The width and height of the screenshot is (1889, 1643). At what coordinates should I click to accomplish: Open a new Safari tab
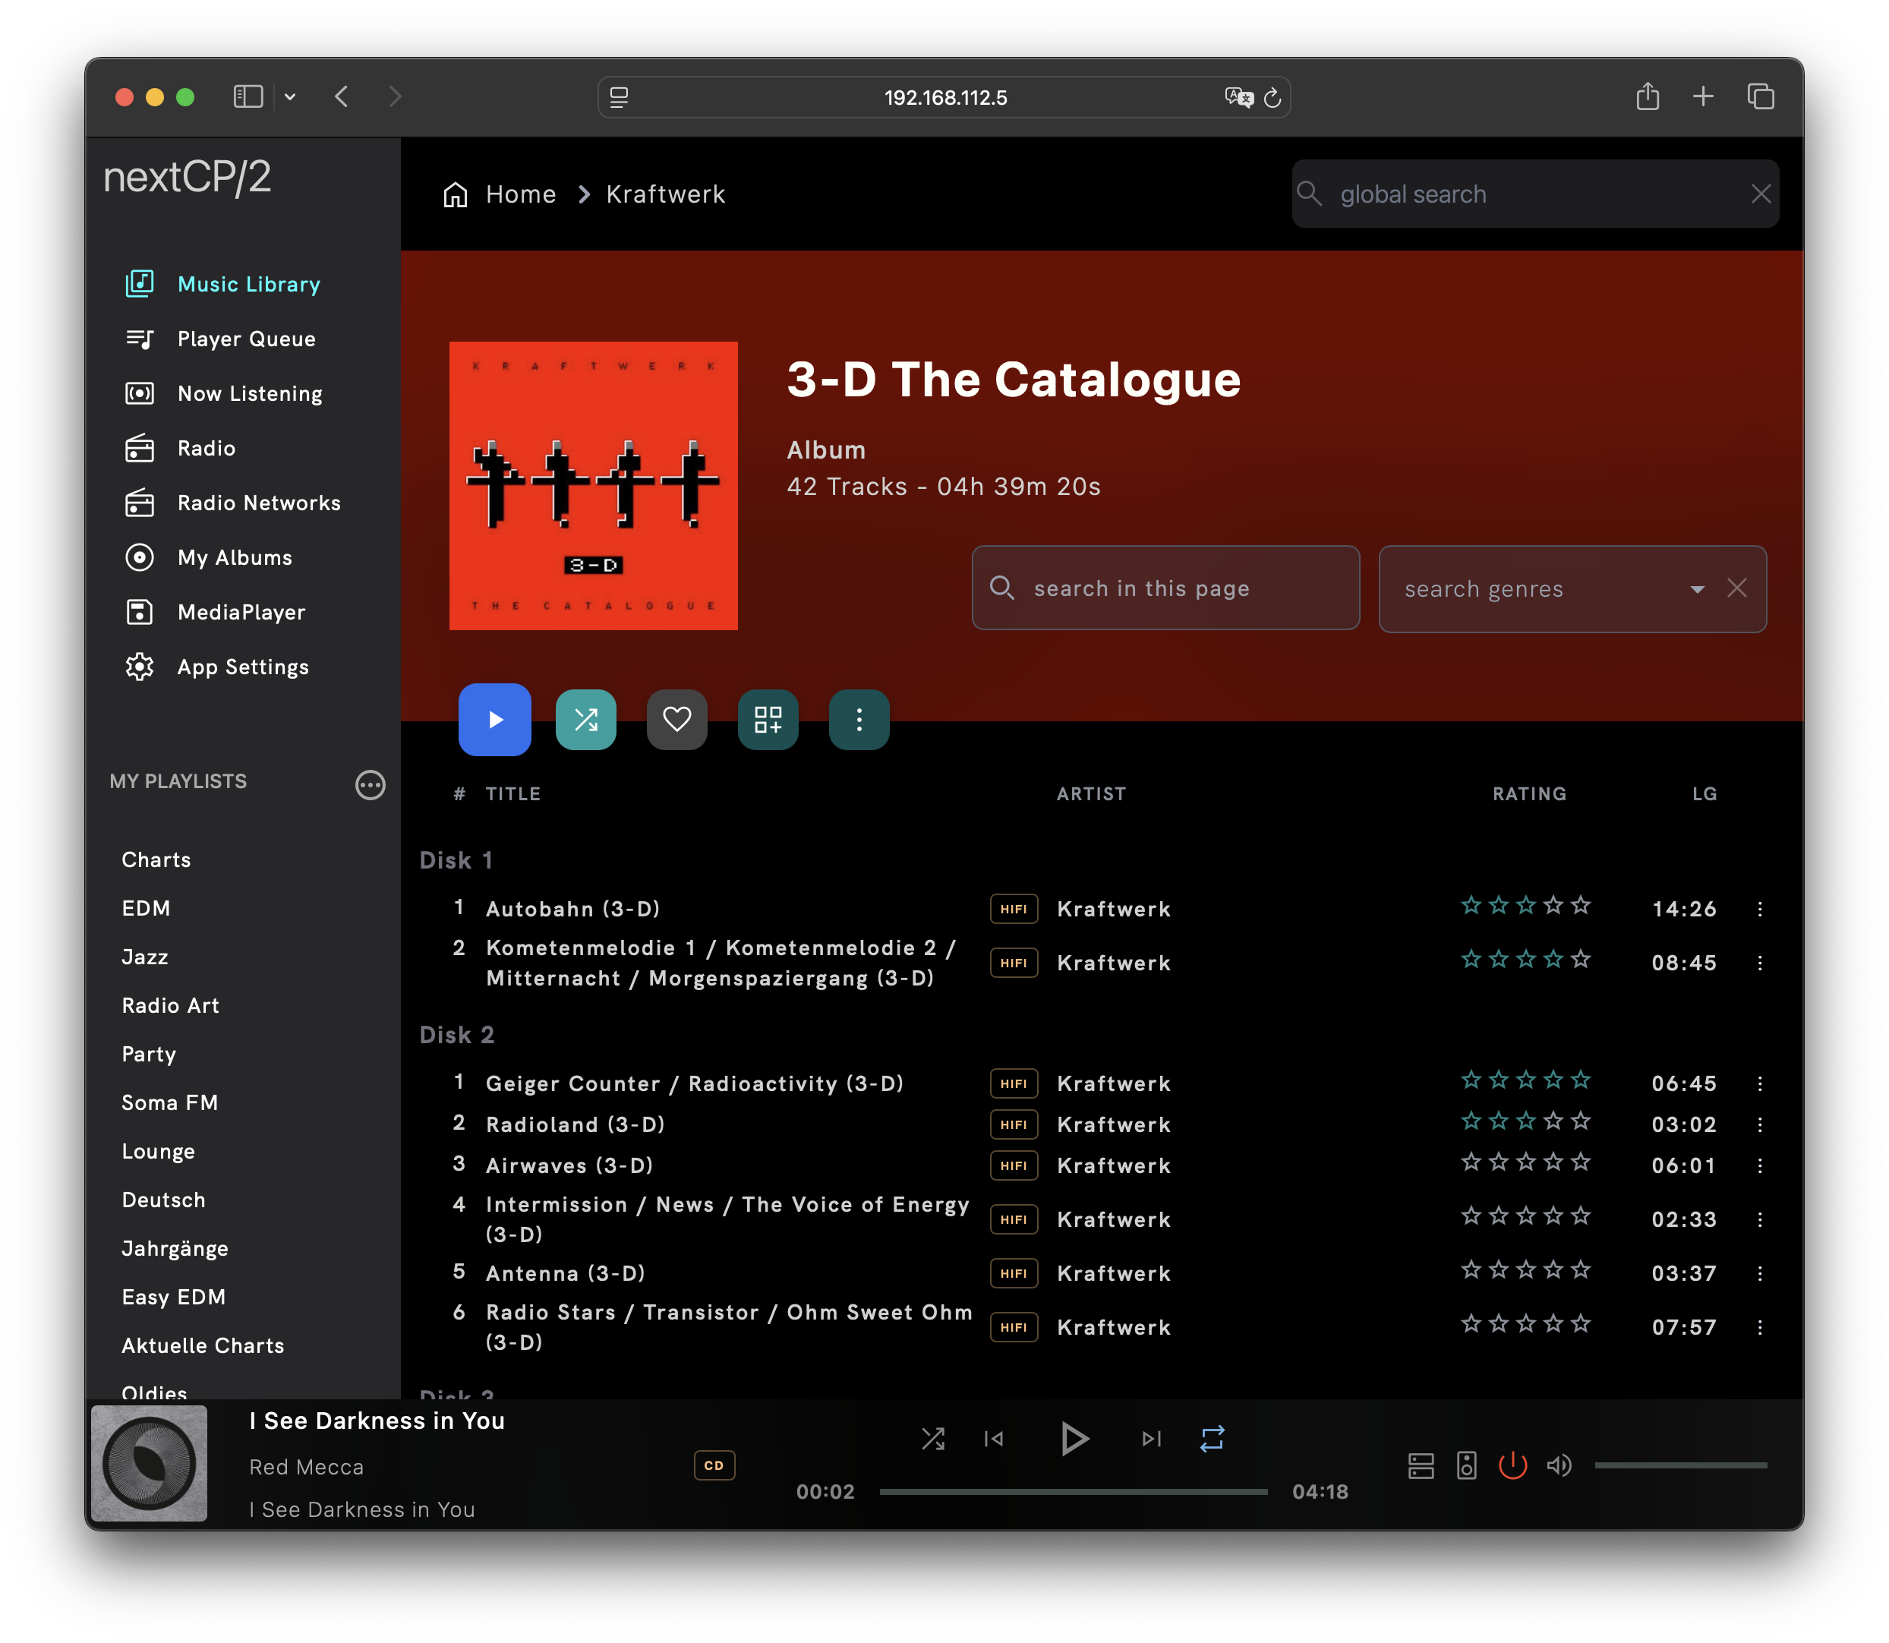coord(1703,96)
